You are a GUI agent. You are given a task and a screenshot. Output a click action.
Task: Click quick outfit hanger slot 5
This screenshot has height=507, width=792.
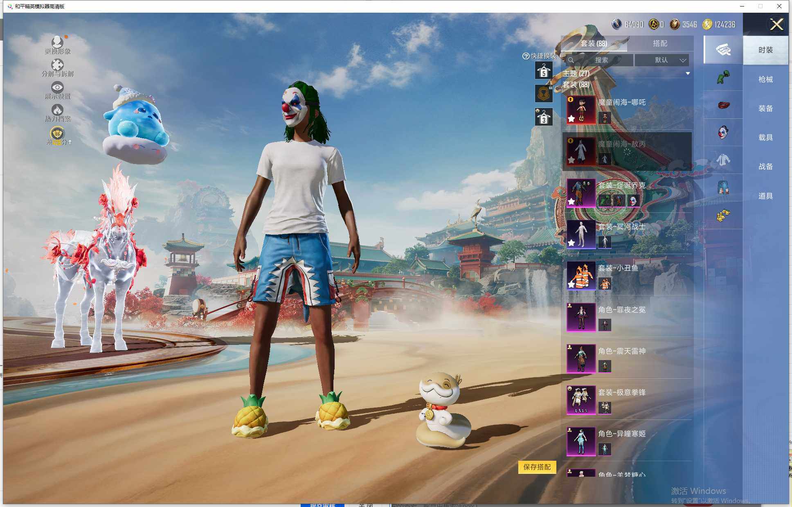[544, 71]
